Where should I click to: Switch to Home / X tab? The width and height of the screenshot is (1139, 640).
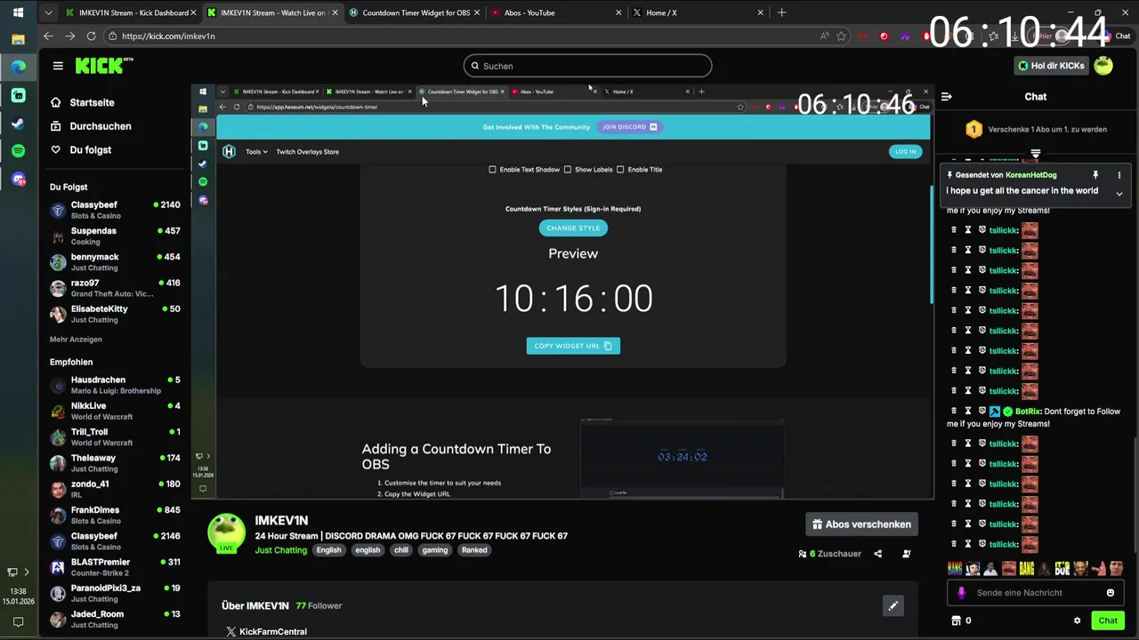tap(698, 12)
